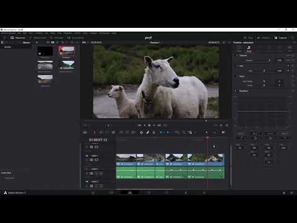Select the Video tab in Inspector
This screenshot has height=223, width=297.
[239, 49]
